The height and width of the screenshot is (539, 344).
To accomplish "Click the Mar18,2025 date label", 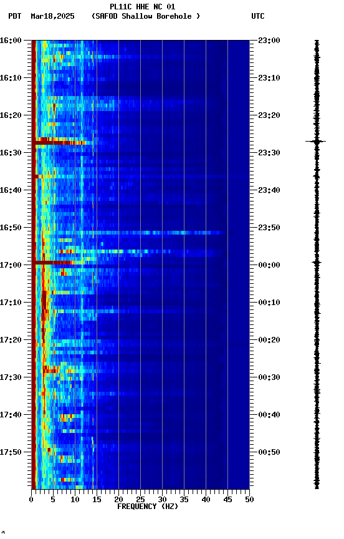I will coord(52,16).
